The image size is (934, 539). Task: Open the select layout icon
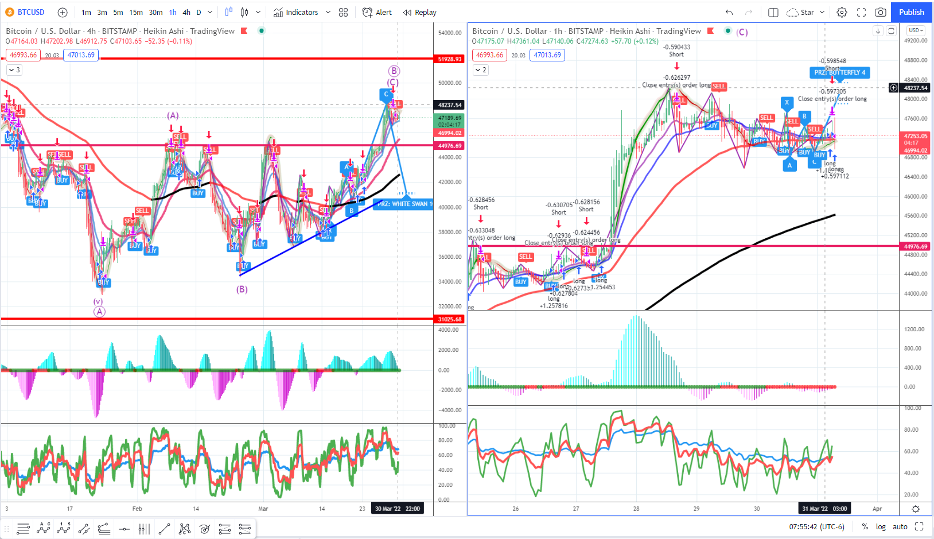773,12
